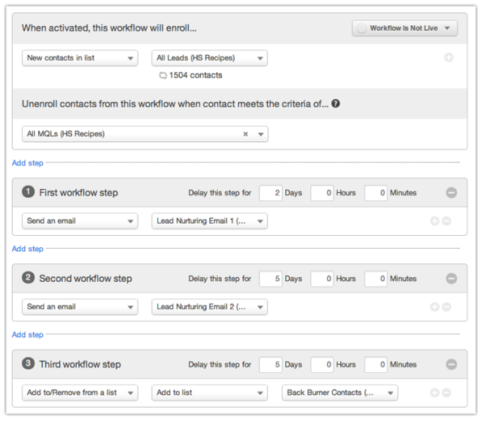Remove the second workflow step using its minus icon
The width and height of the screenshot is (486, 424).
pos(451,279)
